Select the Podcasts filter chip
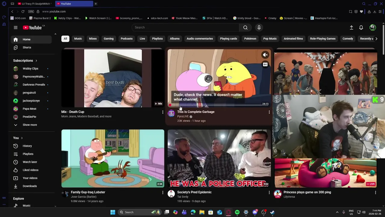This screenshot has width=385, height=217. click(x=127, y=39)
